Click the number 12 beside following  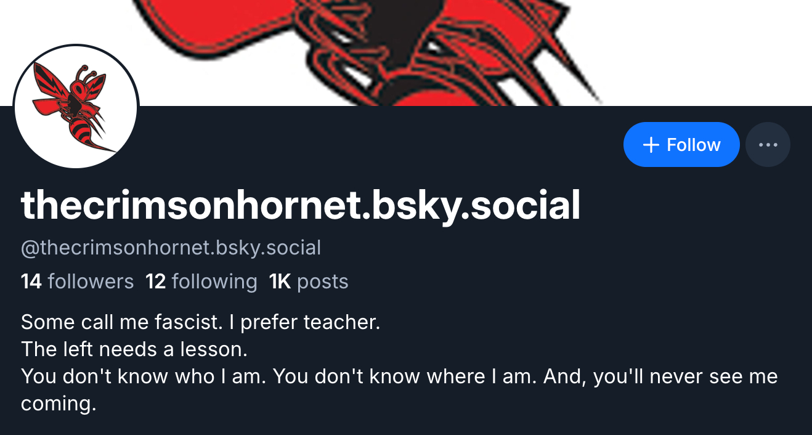point(156,282)
